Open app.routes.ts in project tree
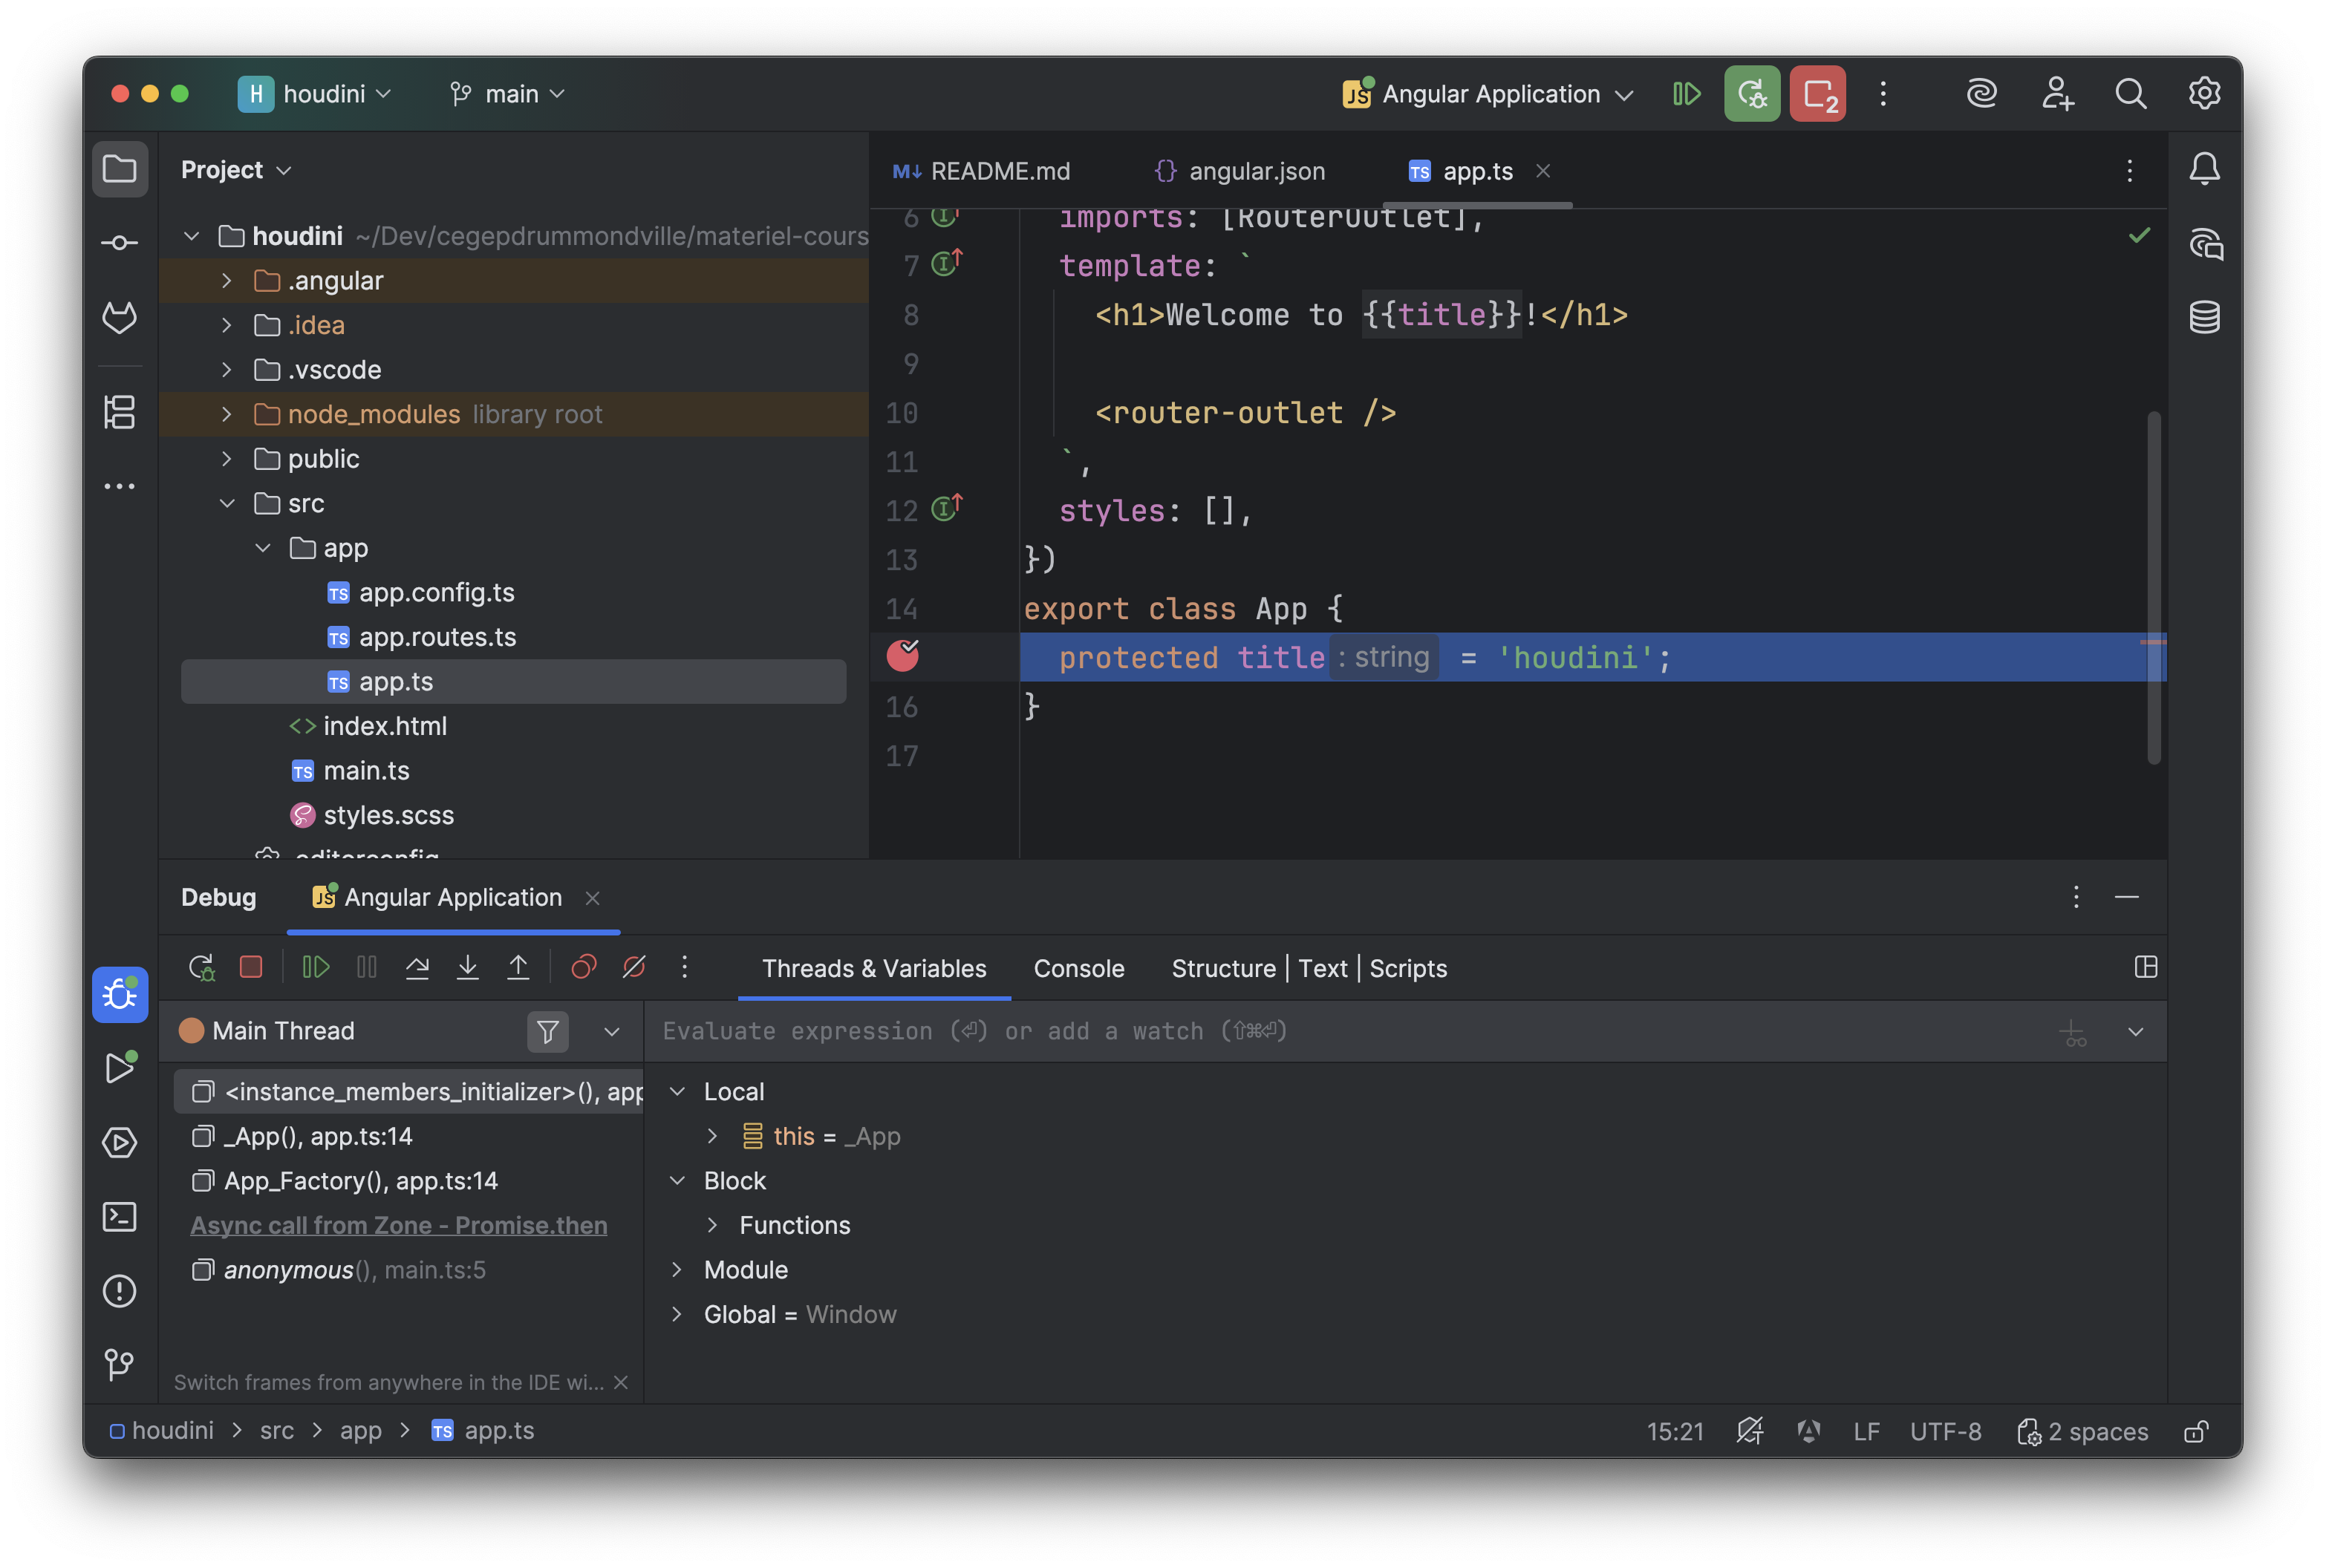The image size is (2326, 1568). (437, 637)
